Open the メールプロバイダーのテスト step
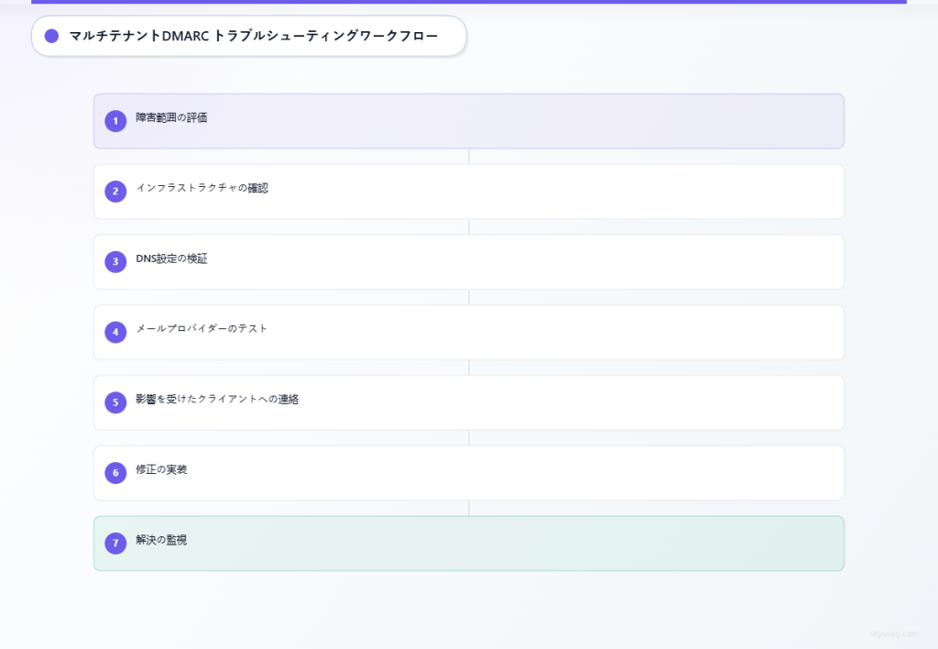This screenshot has height=649, width=938. click(x=469, y=332)
